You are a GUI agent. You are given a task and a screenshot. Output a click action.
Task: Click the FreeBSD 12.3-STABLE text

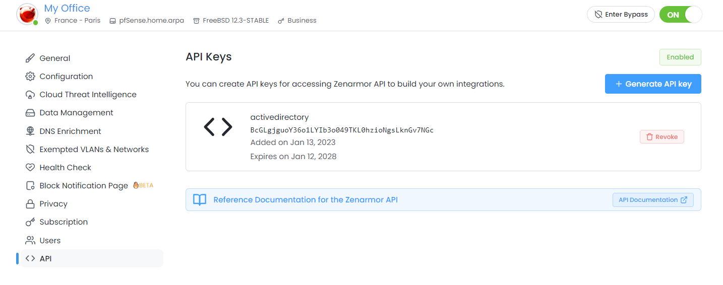click(236, 21)
